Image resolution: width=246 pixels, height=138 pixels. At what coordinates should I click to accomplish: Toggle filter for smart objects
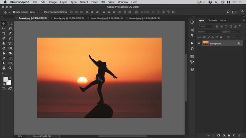tap(235, 26)
